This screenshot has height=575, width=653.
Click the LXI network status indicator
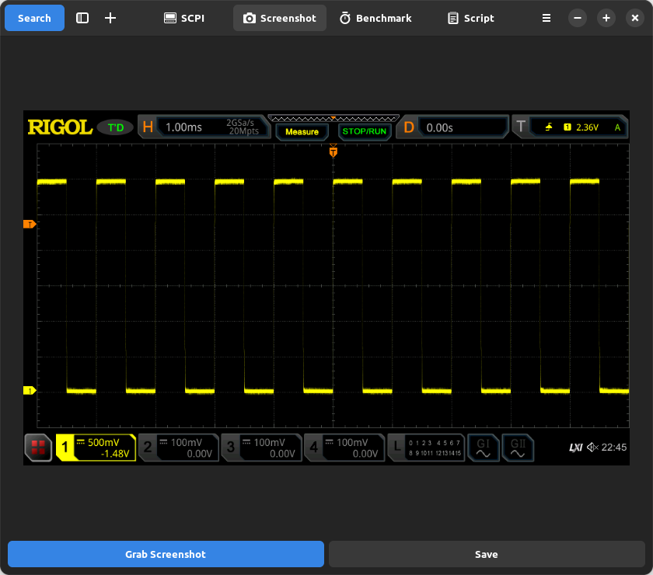pos(575,447)
